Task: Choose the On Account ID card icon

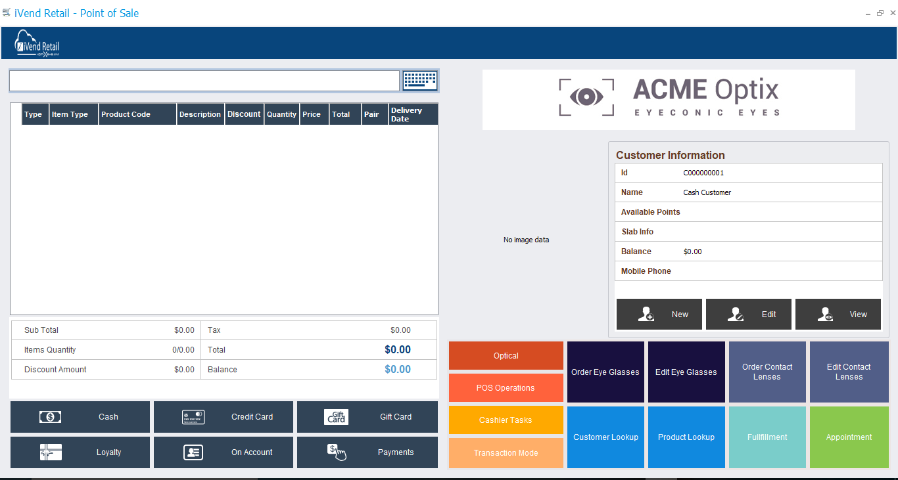Action: pos(193,452)
